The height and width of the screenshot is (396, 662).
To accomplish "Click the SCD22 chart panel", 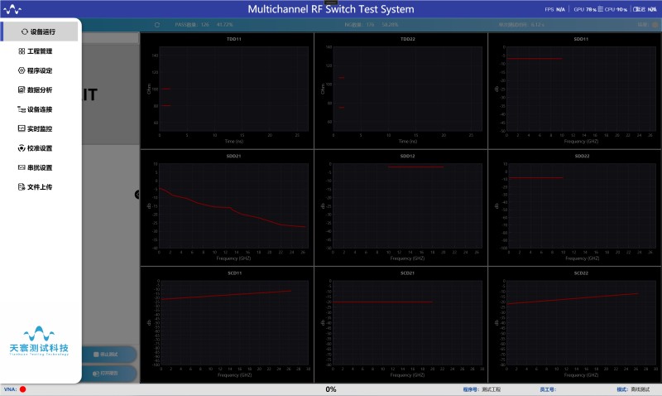I will [574, 325].
